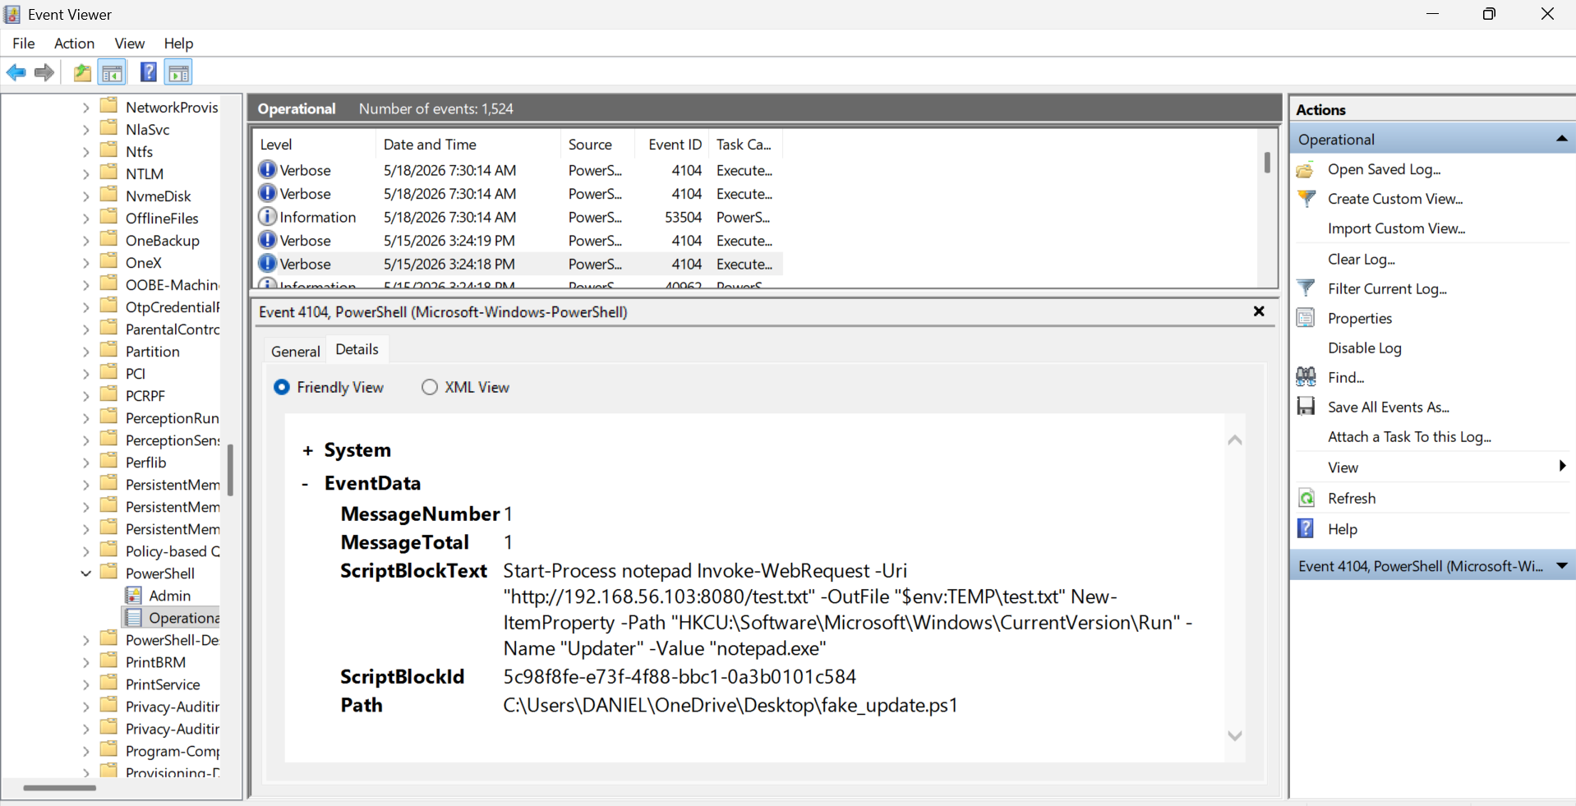Go forward using the forward arrow icon
This screenshot has height=806, width=1576.
tap(44, 73)
